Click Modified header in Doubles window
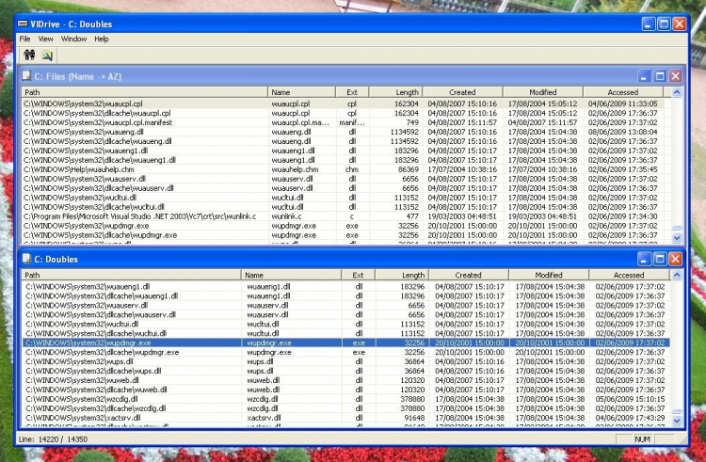The image size is (706, 462). [x=549, y=275]
